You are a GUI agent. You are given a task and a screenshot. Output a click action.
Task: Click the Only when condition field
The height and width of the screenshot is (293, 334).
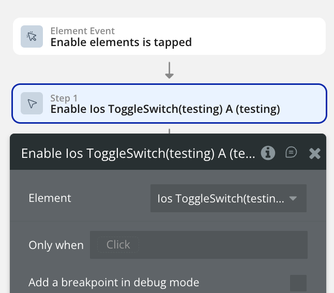tap(199, 245)
